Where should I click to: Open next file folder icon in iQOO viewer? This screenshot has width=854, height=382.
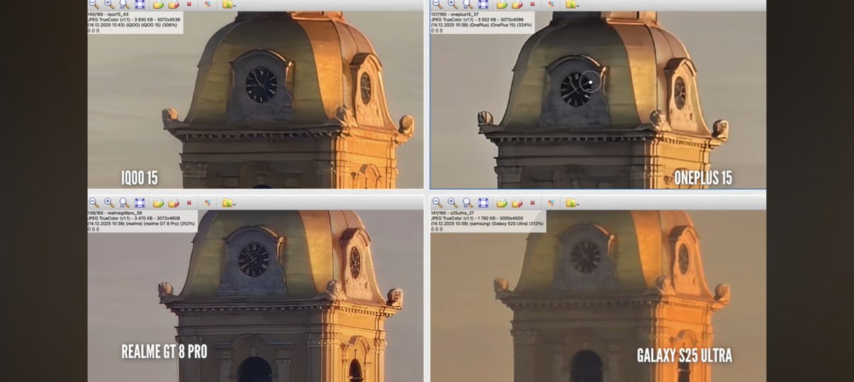click(173, 4)
